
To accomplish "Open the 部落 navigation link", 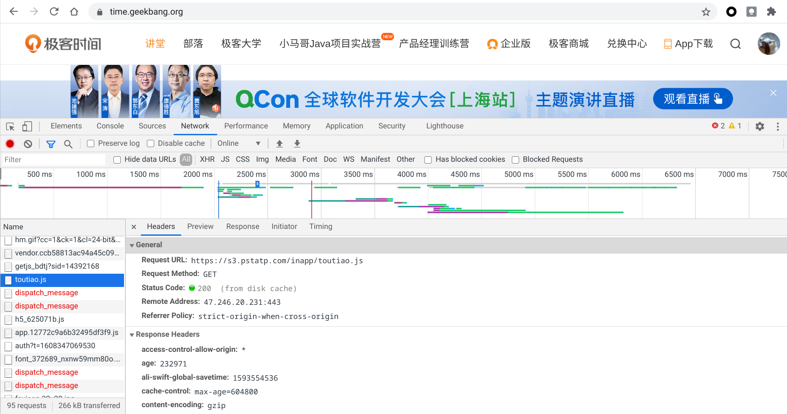I will tap(193, 43).
